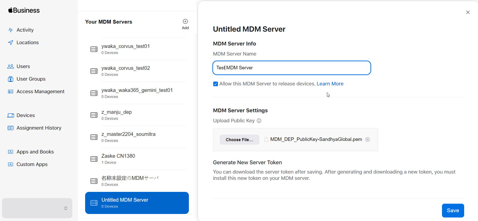Click the Upload Public Key info icon
The image size is (478, 221).
tap(259, 121)
